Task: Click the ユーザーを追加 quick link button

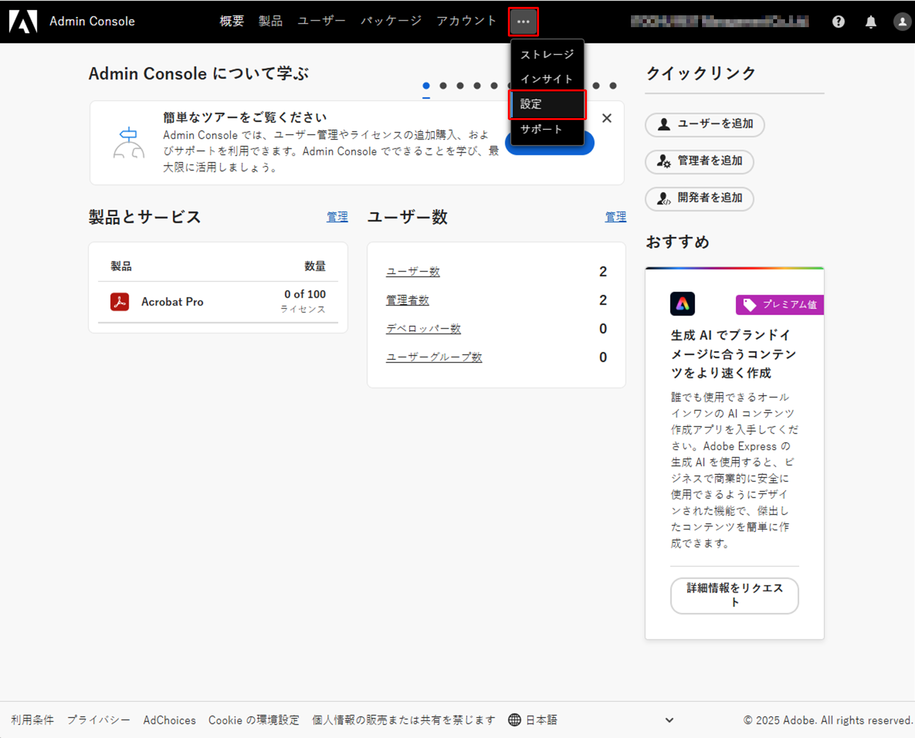Action: [x=705, y=124]
